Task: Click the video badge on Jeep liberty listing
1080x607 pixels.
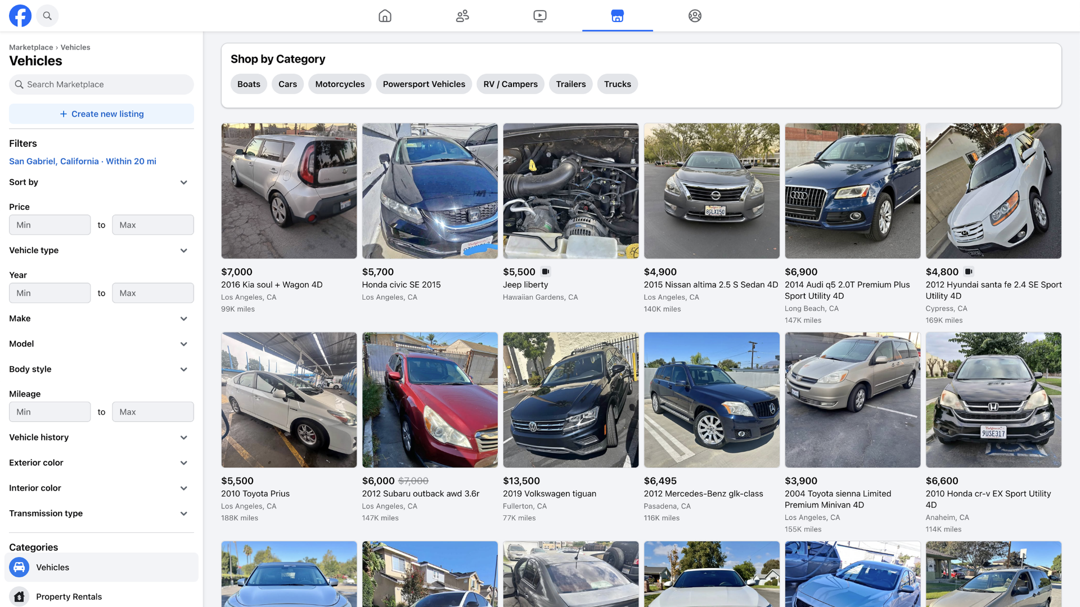Action: coord(545,272)
